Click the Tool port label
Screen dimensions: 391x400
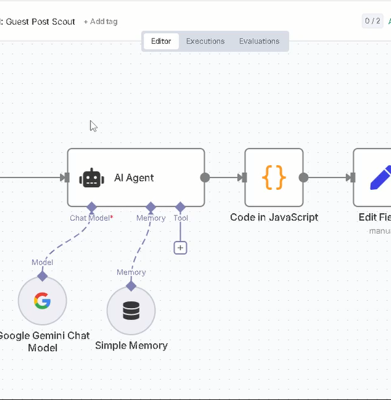[x=181, y=218]
